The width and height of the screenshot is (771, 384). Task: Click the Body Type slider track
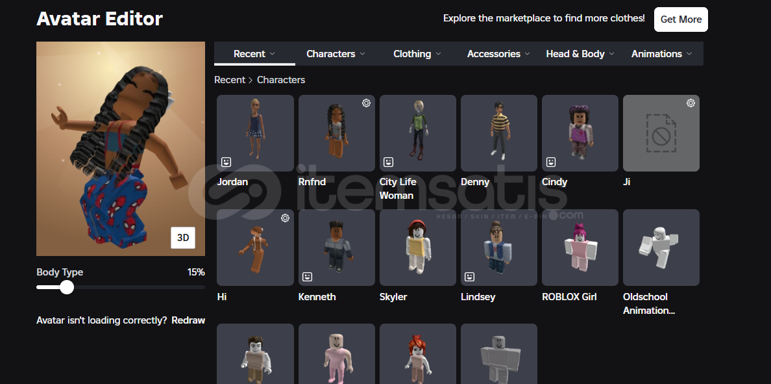[121, 287]
